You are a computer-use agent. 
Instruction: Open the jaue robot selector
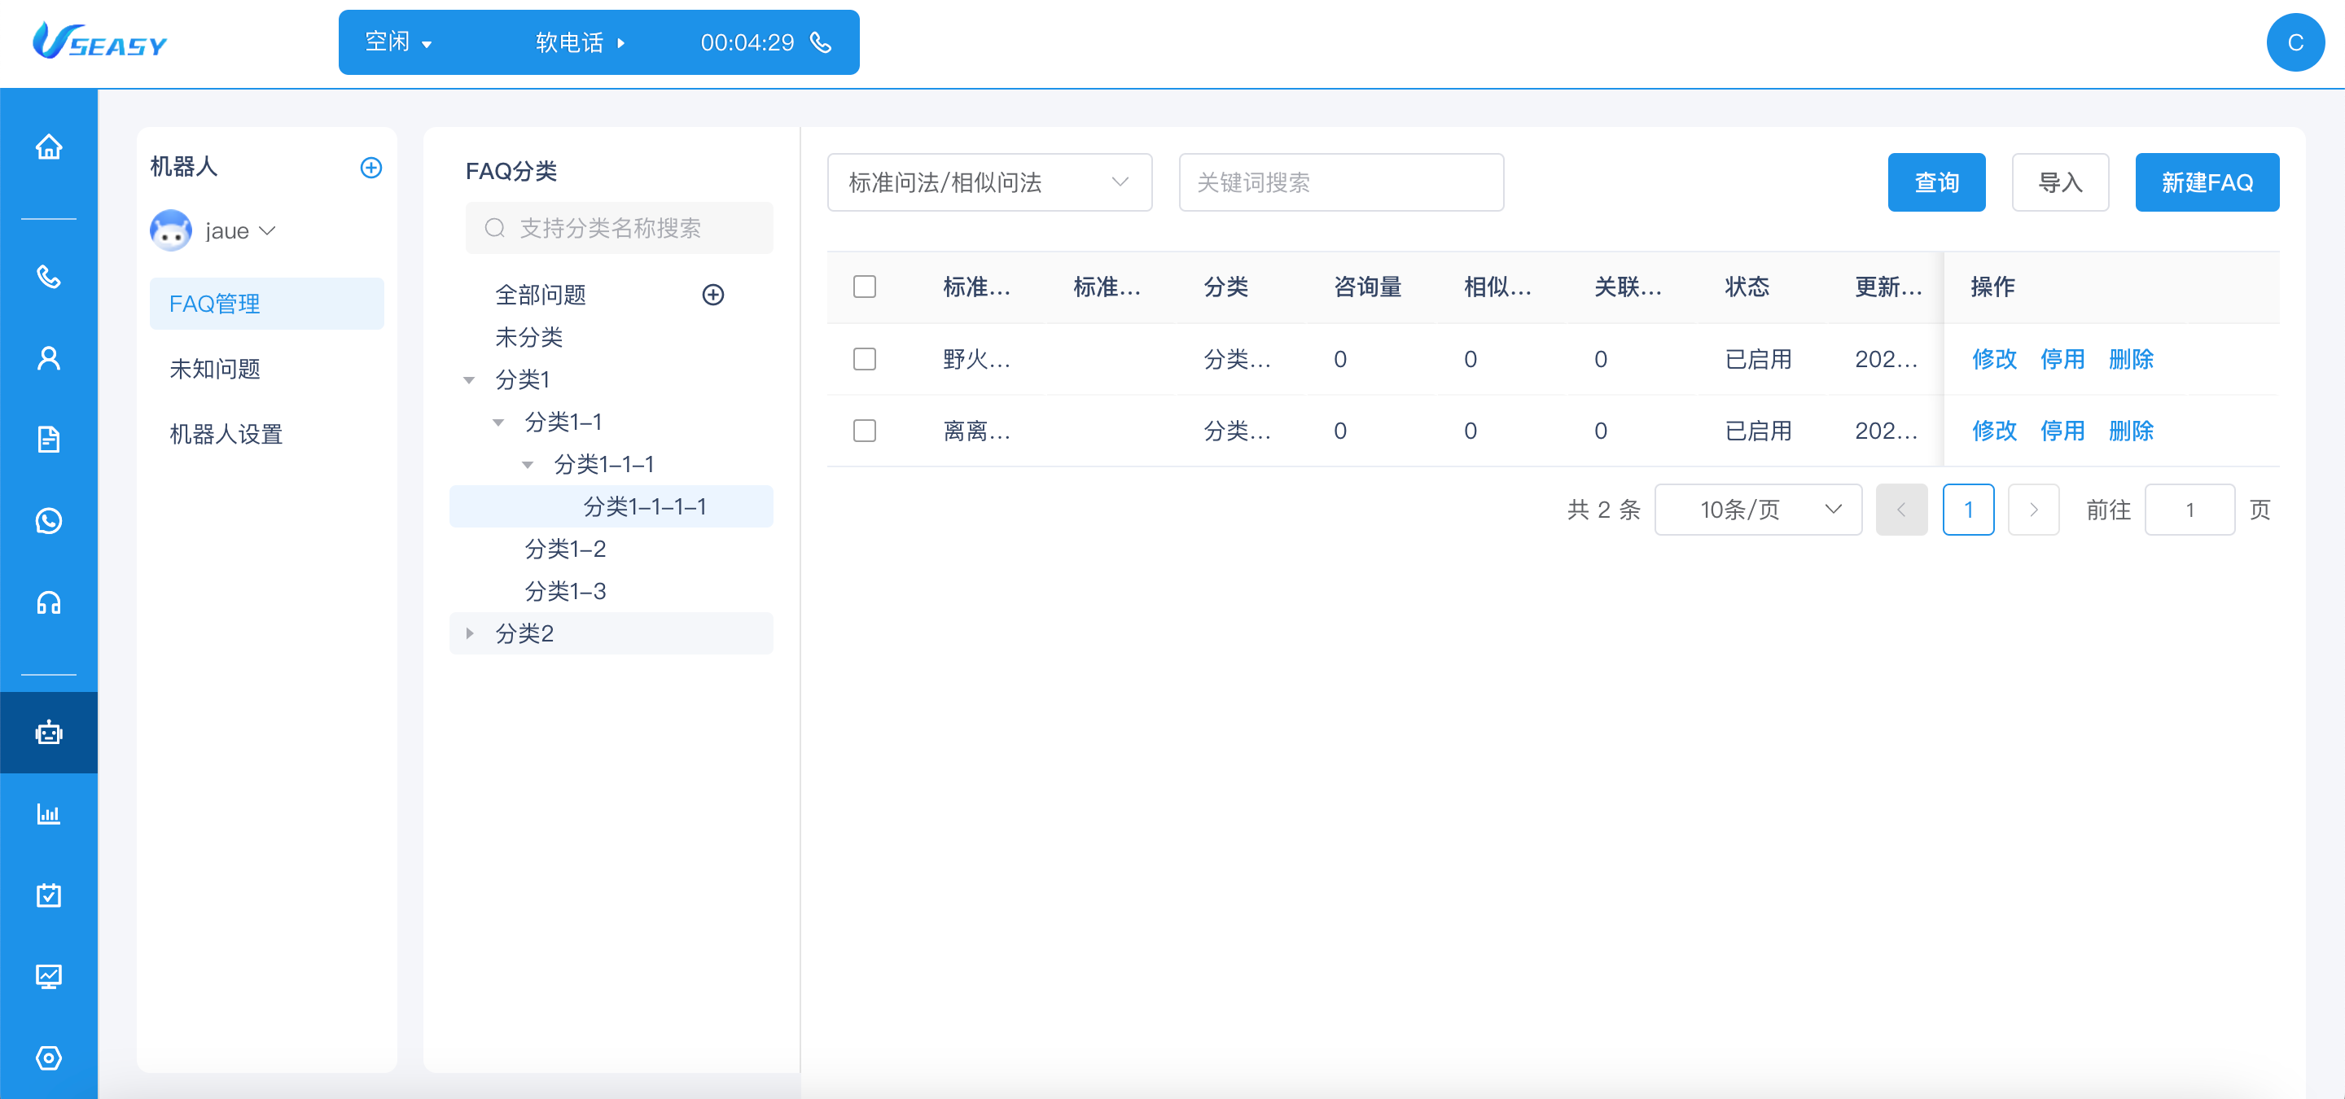(x=240, y=230)
